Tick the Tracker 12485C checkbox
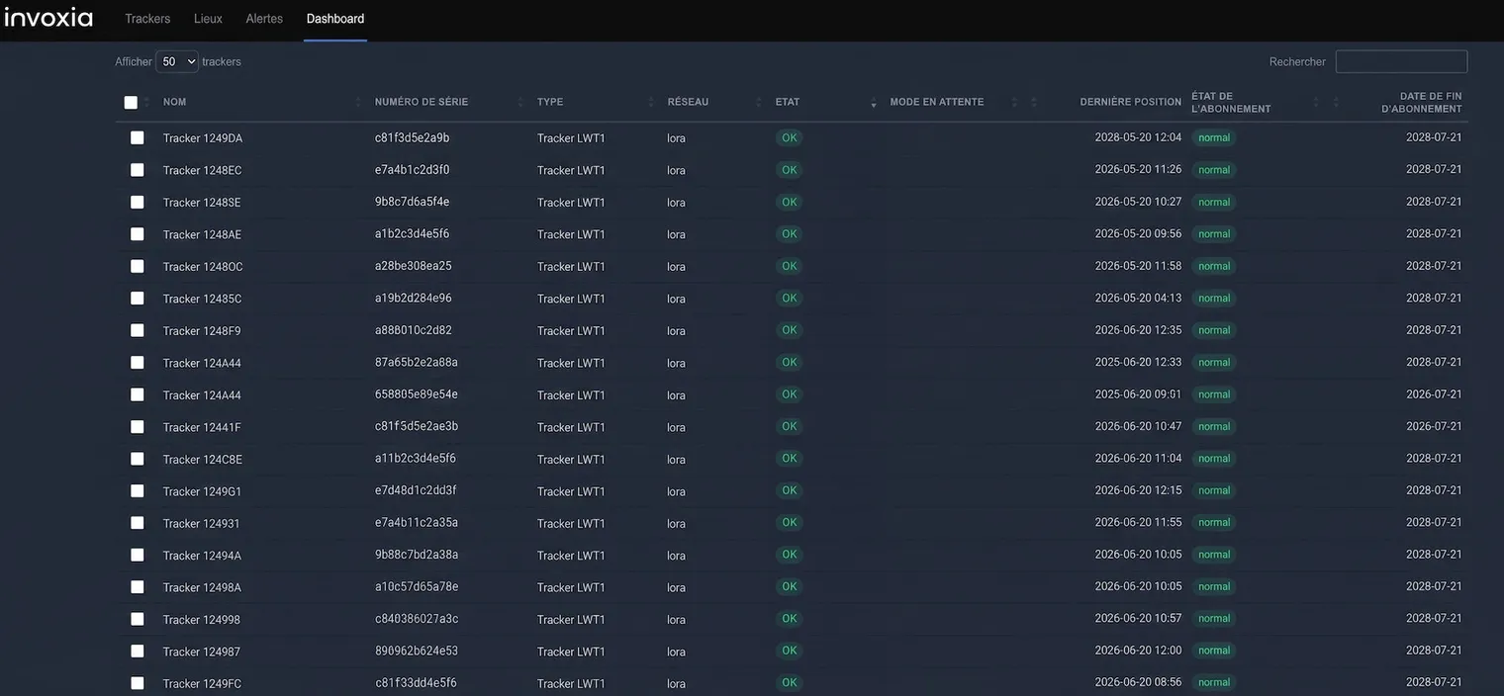The width and height of the screenshot is (1504, 696). click(x=138, y=299)
